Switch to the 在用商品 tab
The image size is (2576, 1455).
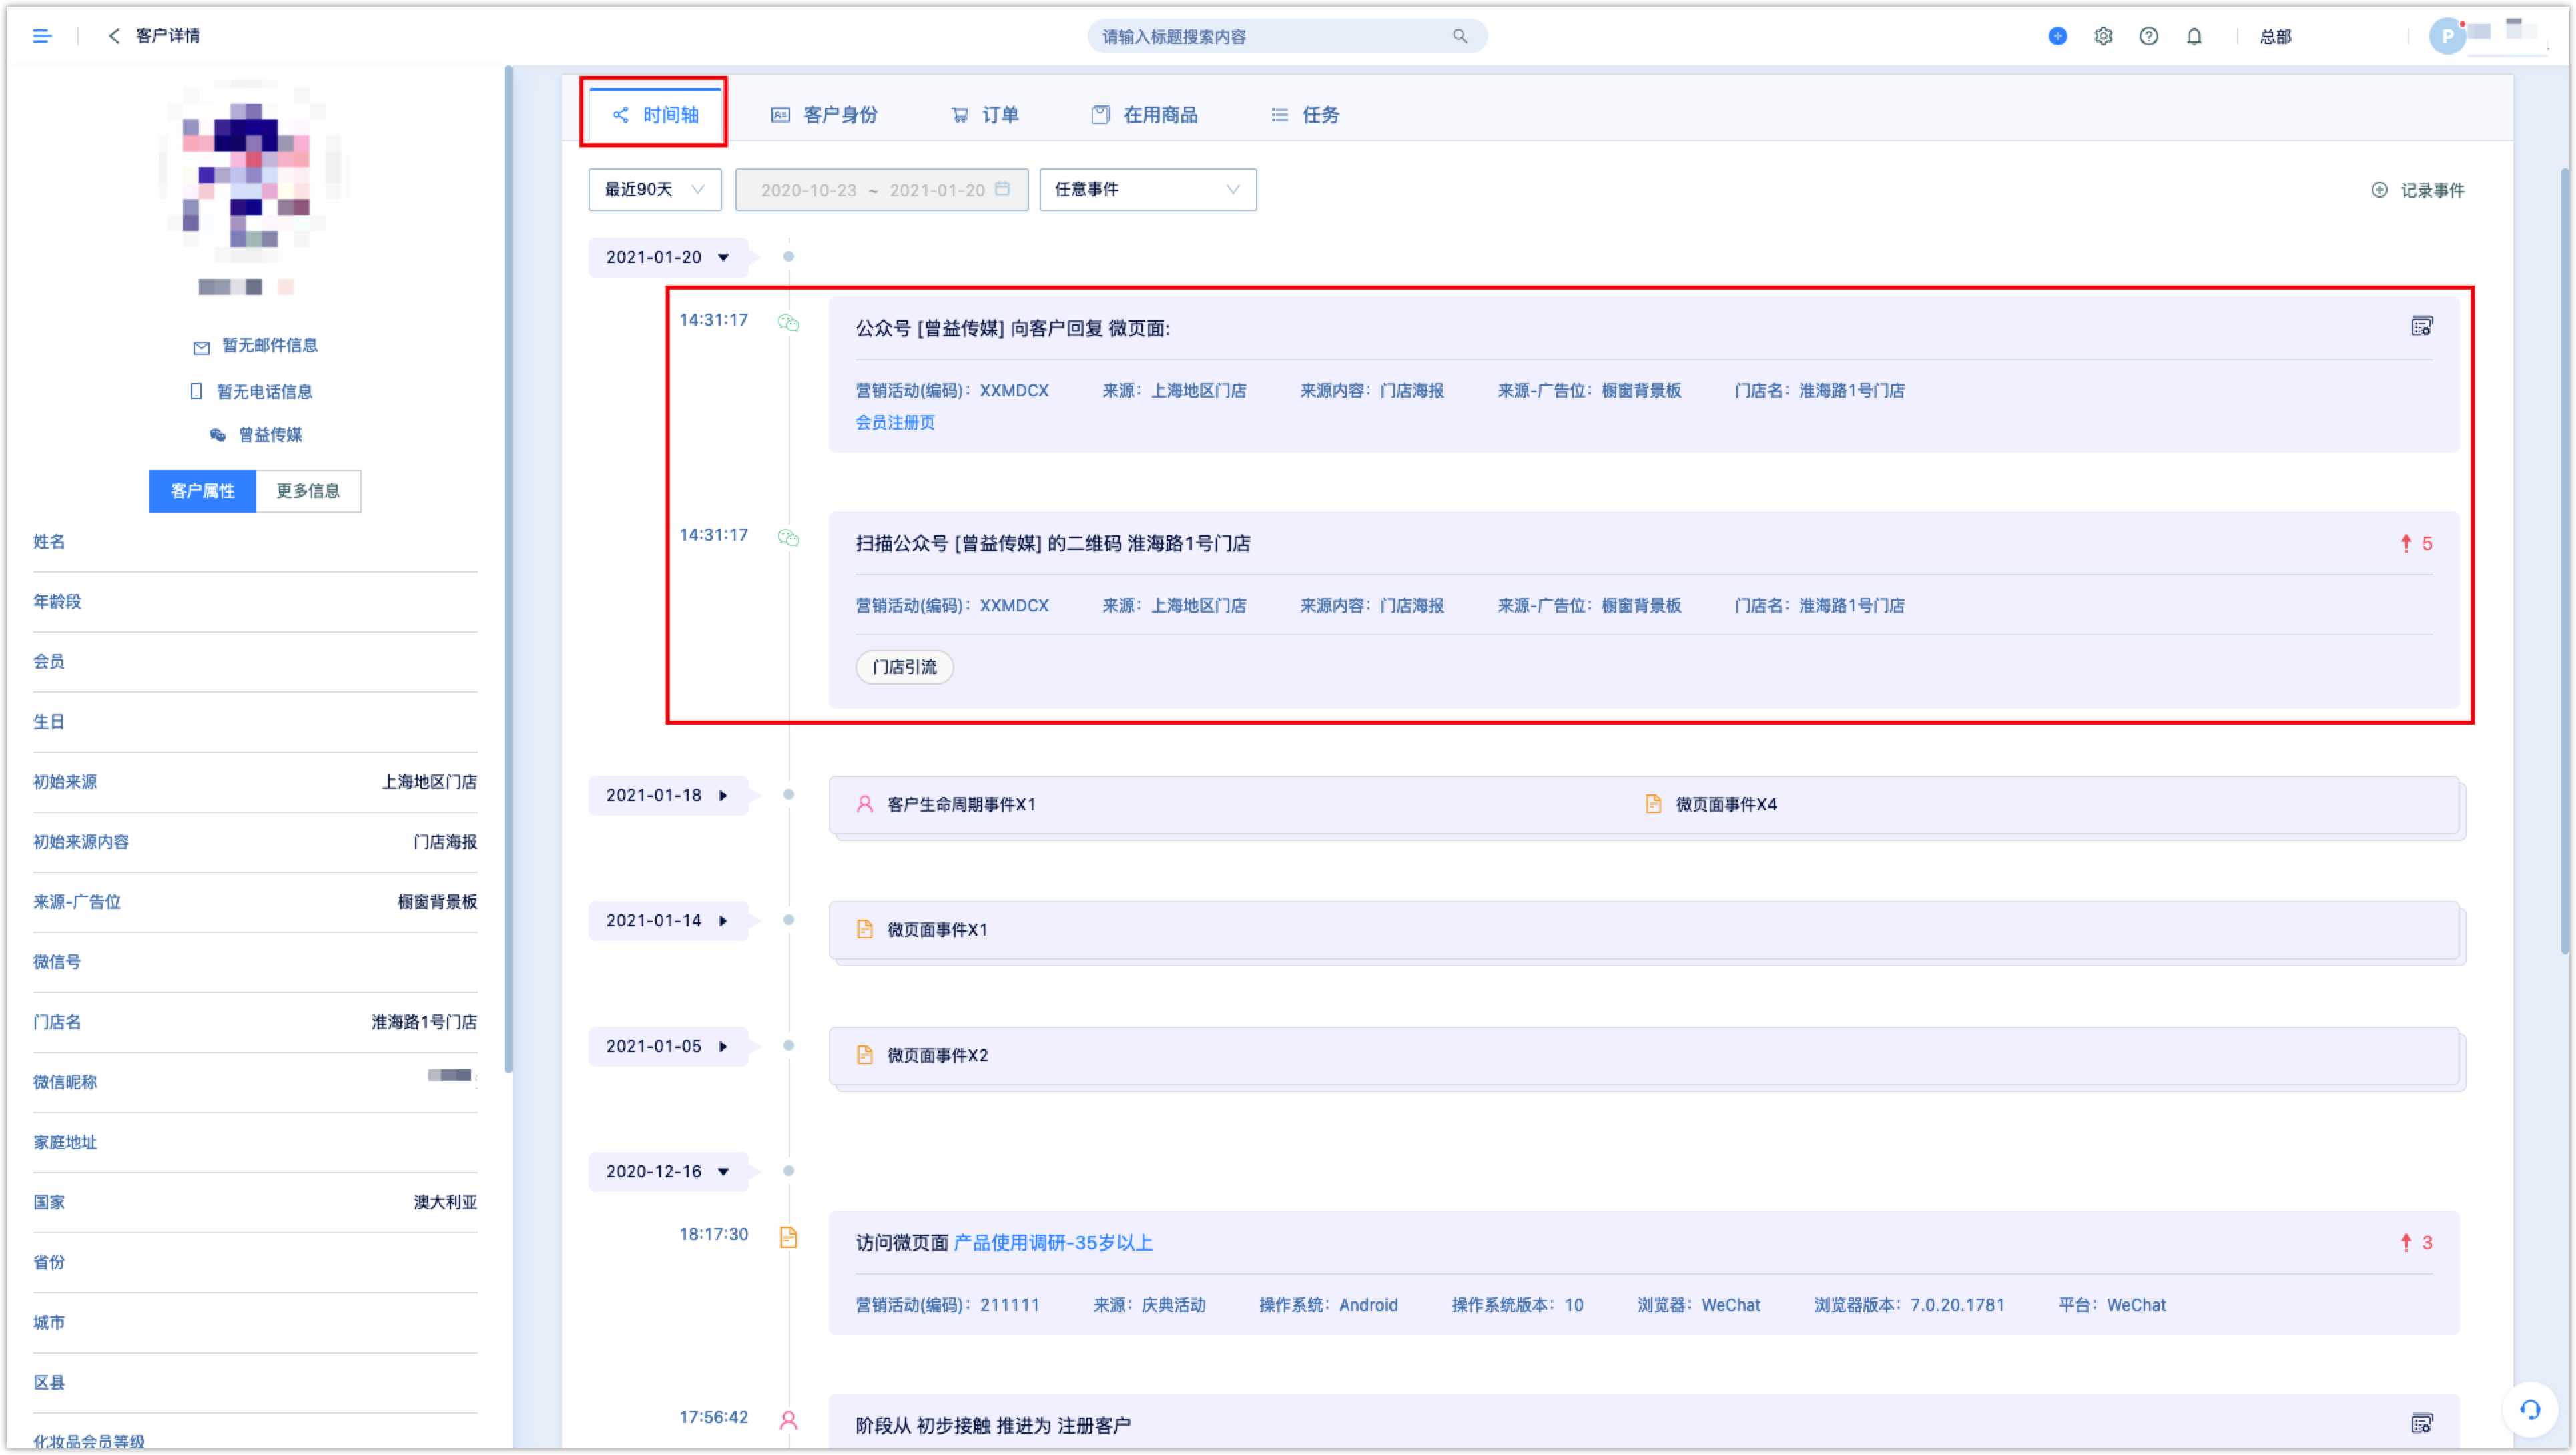1144,114
